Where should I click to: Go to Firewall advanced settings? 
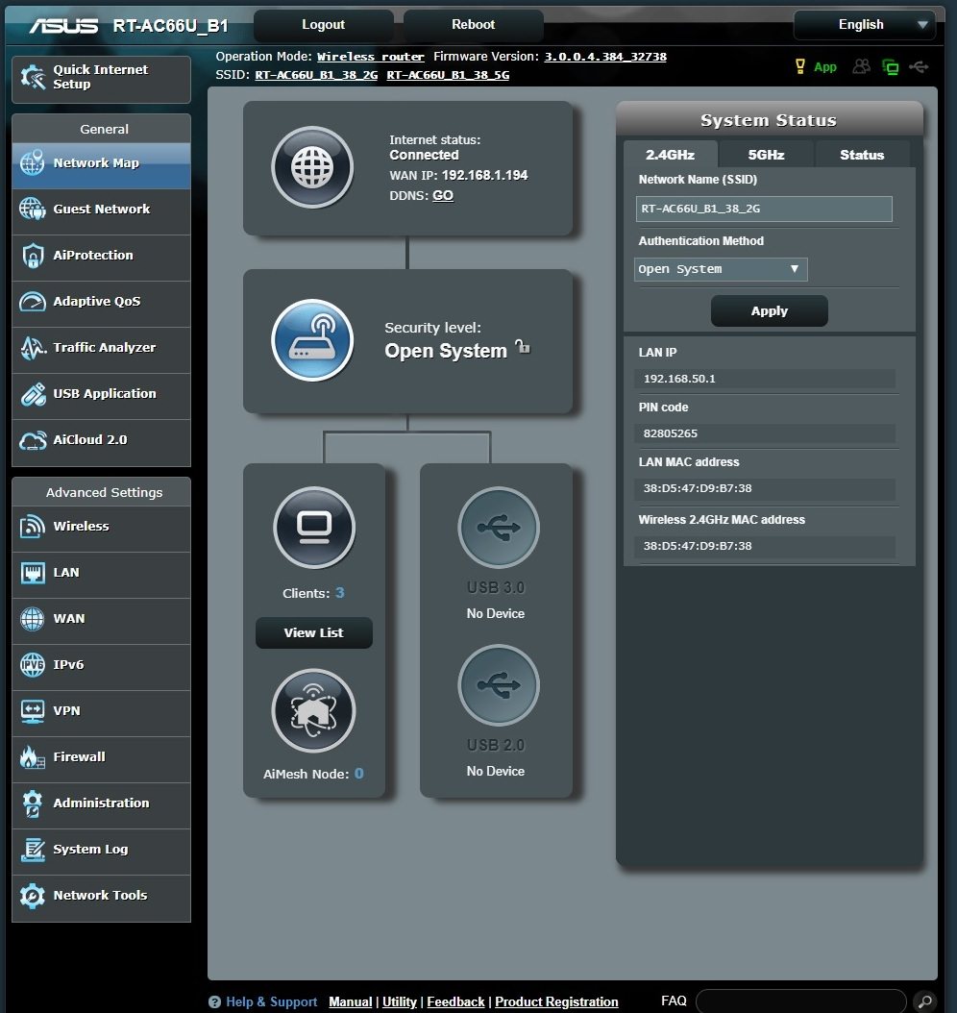[102, 757]
